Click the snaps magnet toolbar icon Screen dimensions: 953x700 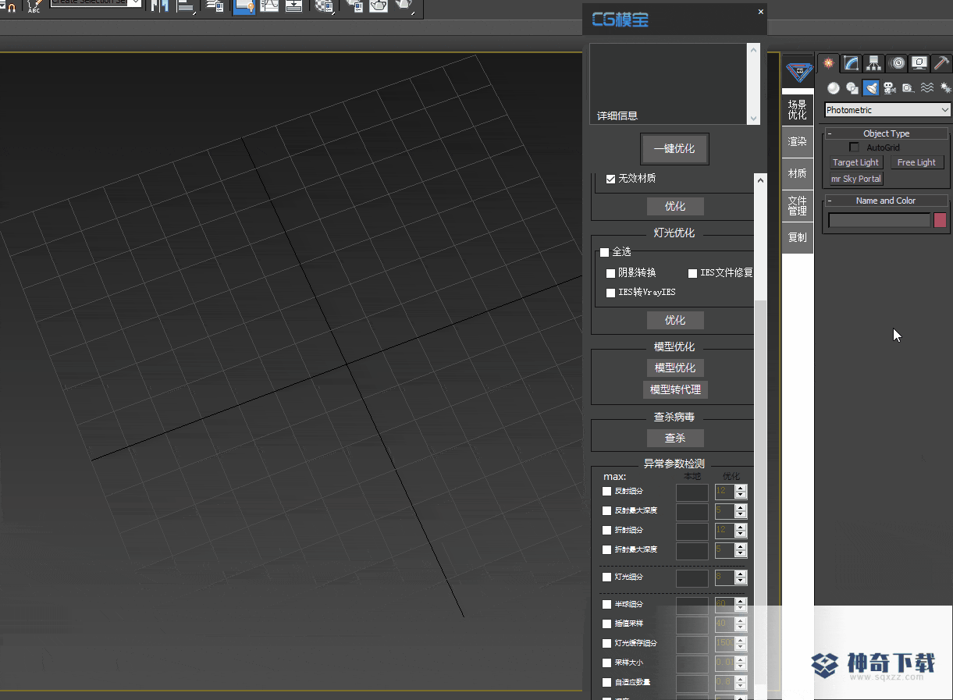click(11, 7)
